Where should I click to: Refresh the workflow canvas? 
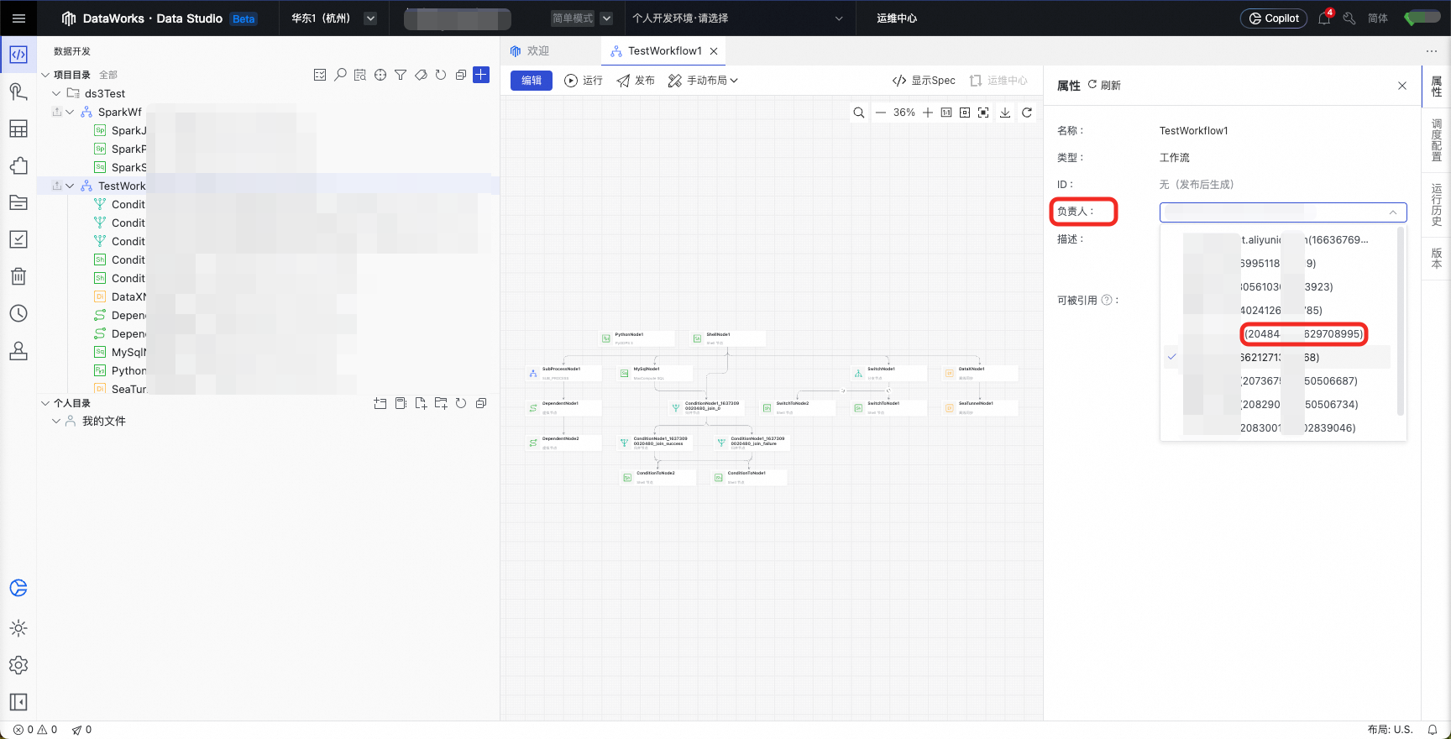point(1027,113)
